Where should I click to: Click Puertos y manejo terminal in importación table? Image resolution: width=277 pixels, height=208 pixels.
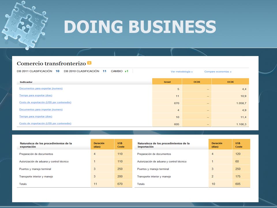[x=153, y=169]
